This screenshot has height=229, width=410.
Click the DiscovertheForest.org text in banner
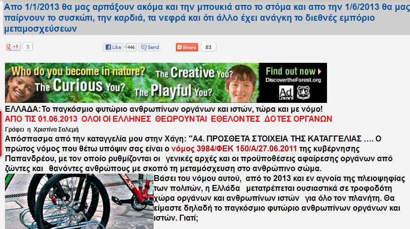(293, 80)
